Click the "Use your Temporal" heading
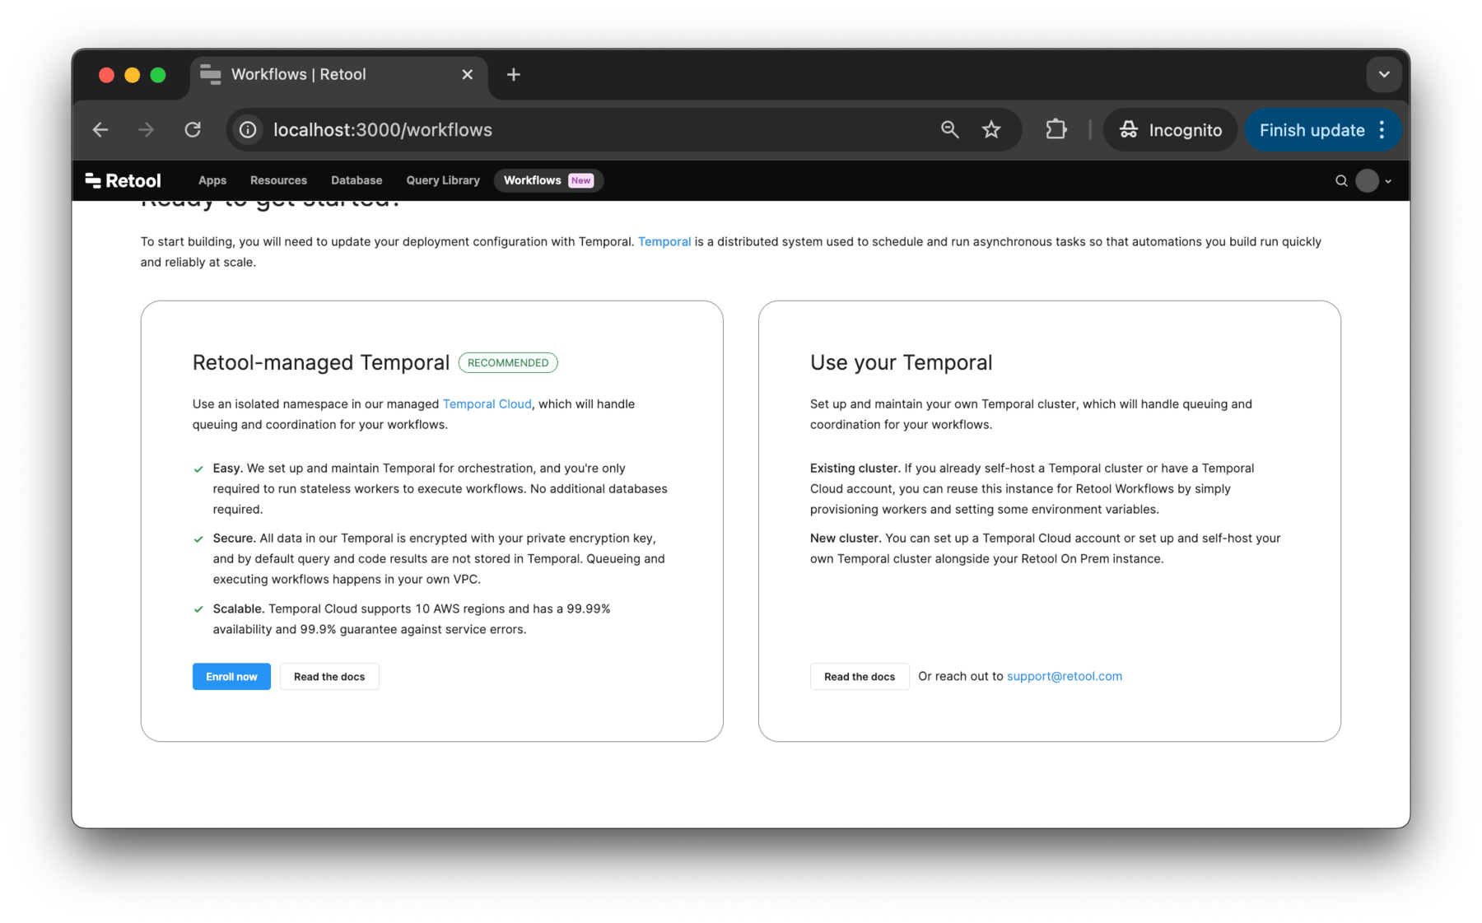 click(901, 362)
